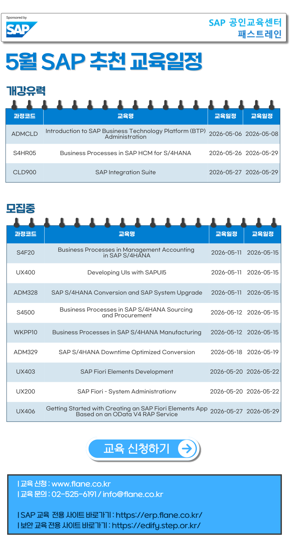
Task: Select the S4F20 course code
Action: pos(25,253)
